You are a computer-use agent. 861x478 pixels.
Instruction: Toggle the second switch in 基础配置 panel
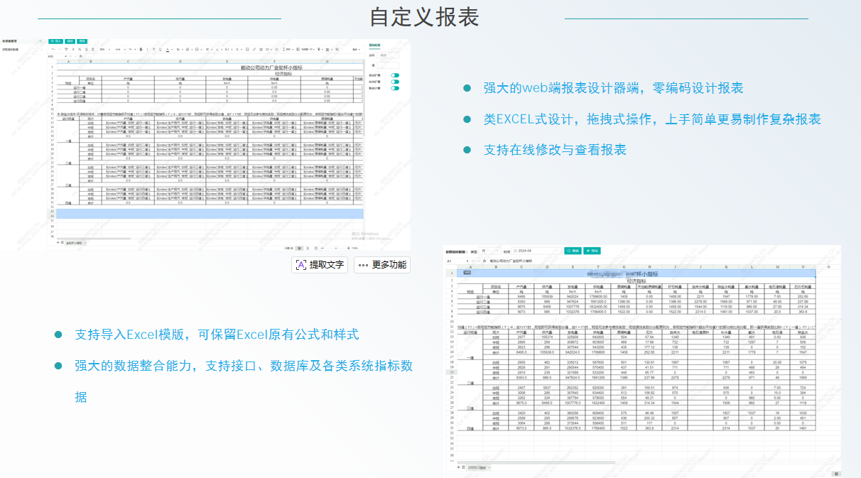(x=395, y=82)
